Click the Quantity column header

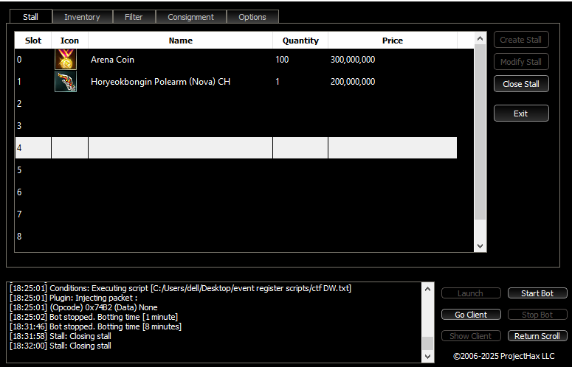[300, 41]
